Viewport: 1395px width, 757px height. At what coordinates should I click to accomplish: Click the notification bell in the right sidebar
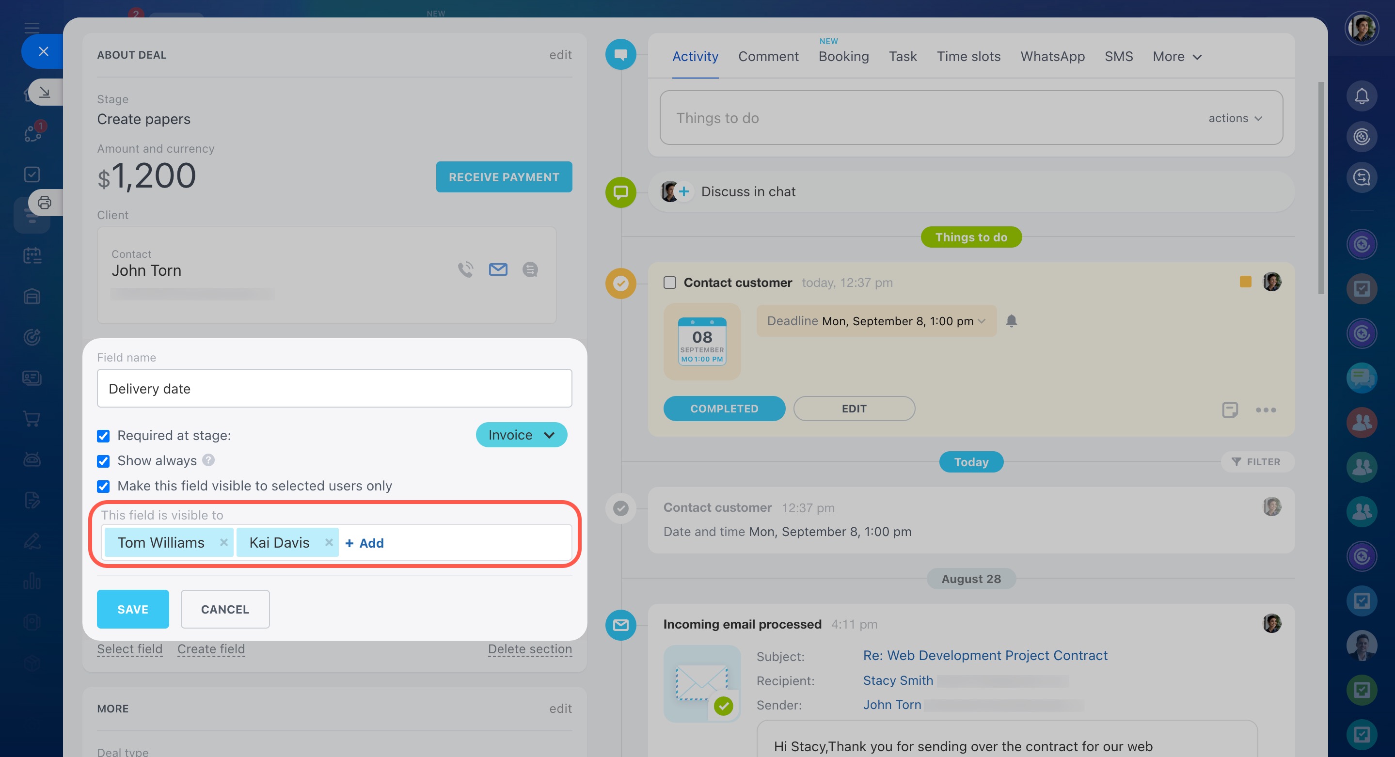pos(1361,96)
